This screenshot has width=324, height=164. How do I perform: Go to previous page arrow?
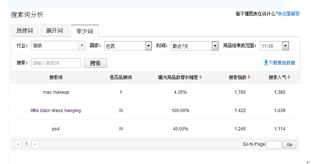pyautogui.click(x=18, y=144)
